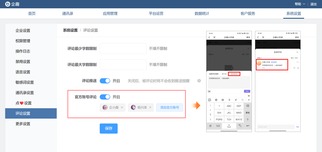Go to the 数据统计 tab
Image resolution: width=322 pixels, height=152 pixels.
tap(202, 14)
